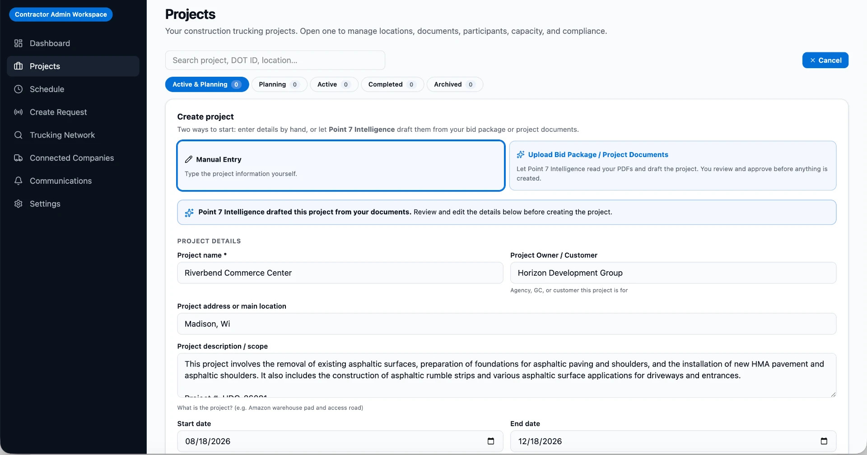Viewport: 867px width, 455px height.
Task: Open Schedule in the sidebar
Action: [73, 89]
